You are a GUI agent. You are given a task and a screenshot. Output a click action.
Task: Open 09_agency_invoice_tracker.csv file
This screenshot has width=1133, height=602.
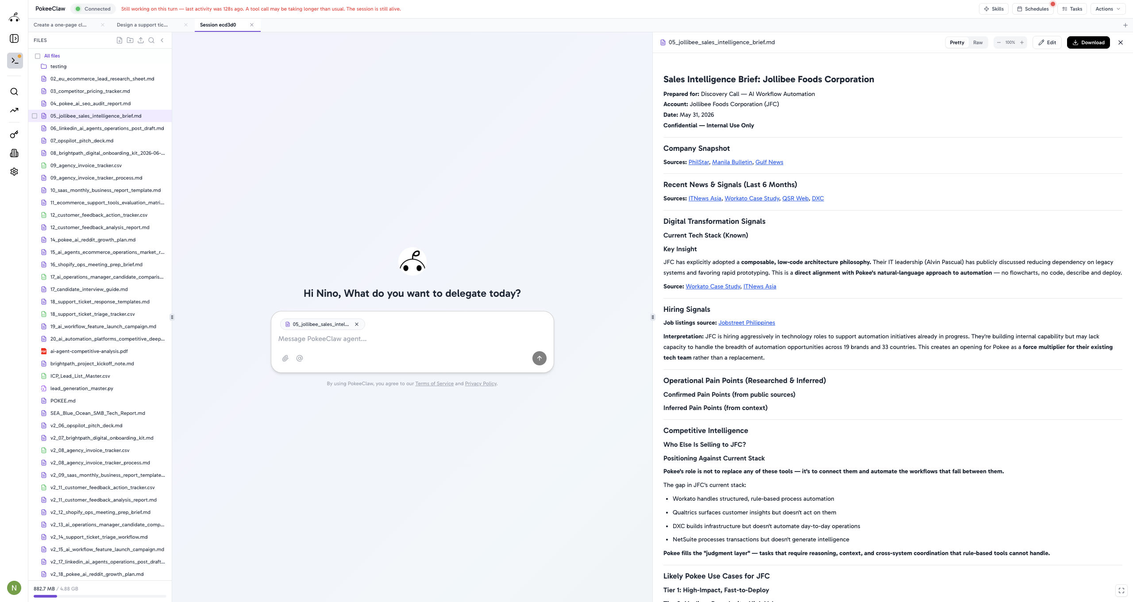point(86,165)
